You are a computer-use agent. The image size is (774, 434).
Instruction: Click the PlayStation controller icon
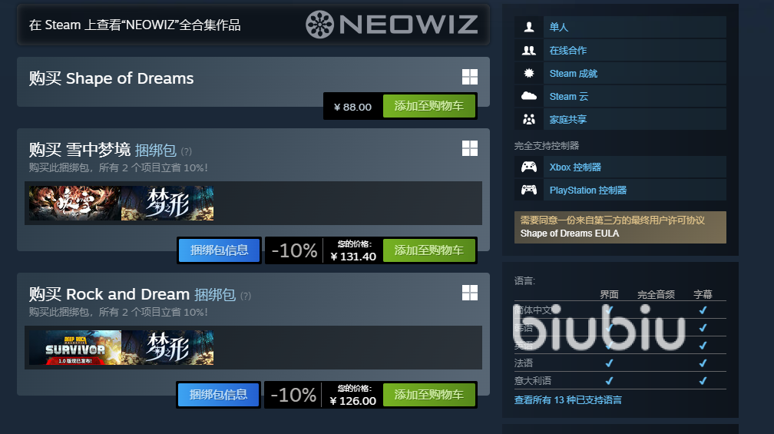(528, 190)
